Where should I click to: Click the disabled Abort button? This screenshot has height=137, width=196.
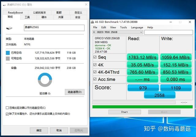point(164,112)
